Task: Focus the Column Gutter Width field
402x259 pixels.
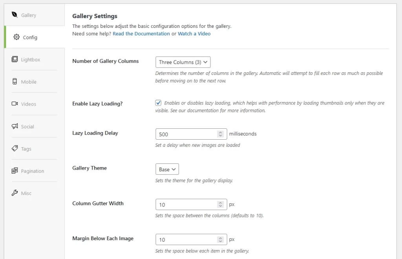Action: [191, 204]
